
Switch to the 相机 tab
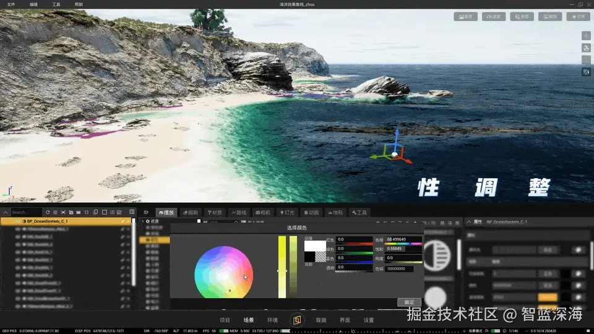point(263,212)
